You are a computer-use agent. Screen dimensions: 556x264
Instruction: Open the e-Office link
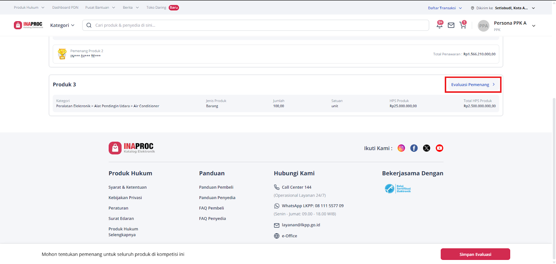click(289, 236)
